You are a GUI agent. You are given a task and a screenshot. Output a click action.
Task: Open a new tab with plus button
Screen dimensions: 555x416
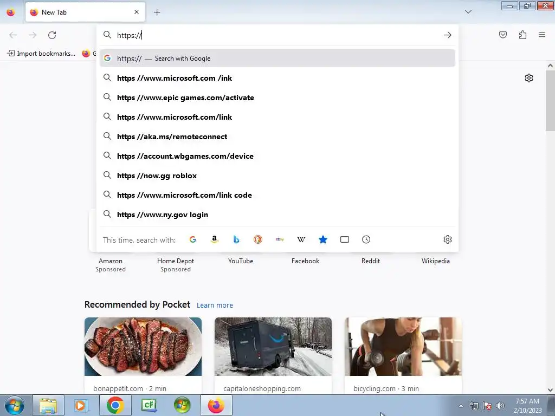[x=157, y=12]
